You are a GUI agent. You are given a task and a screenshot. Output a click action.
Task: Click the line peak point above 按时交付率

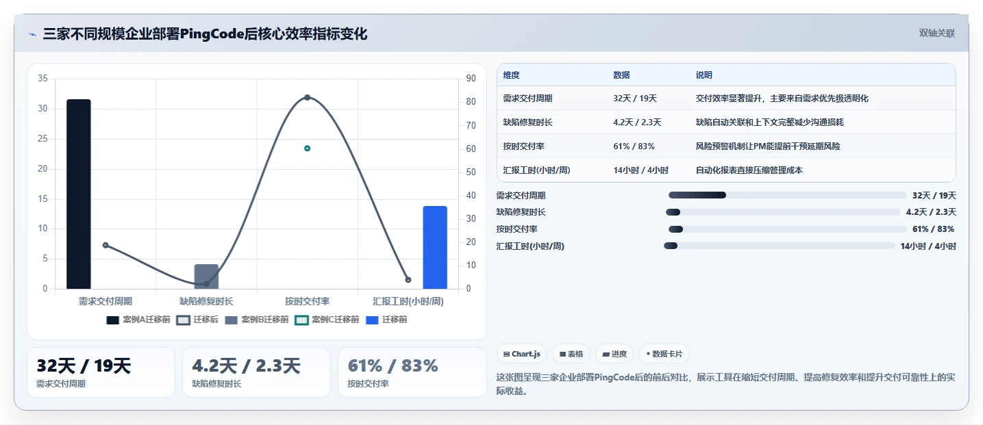(307, 97)
